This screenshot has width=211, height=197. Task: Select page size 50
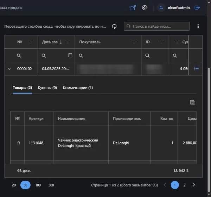coord(25,185)
